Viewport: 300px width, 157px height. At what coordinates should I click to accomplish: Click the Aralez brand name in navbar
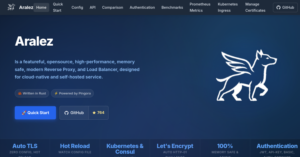pos(26,7)
